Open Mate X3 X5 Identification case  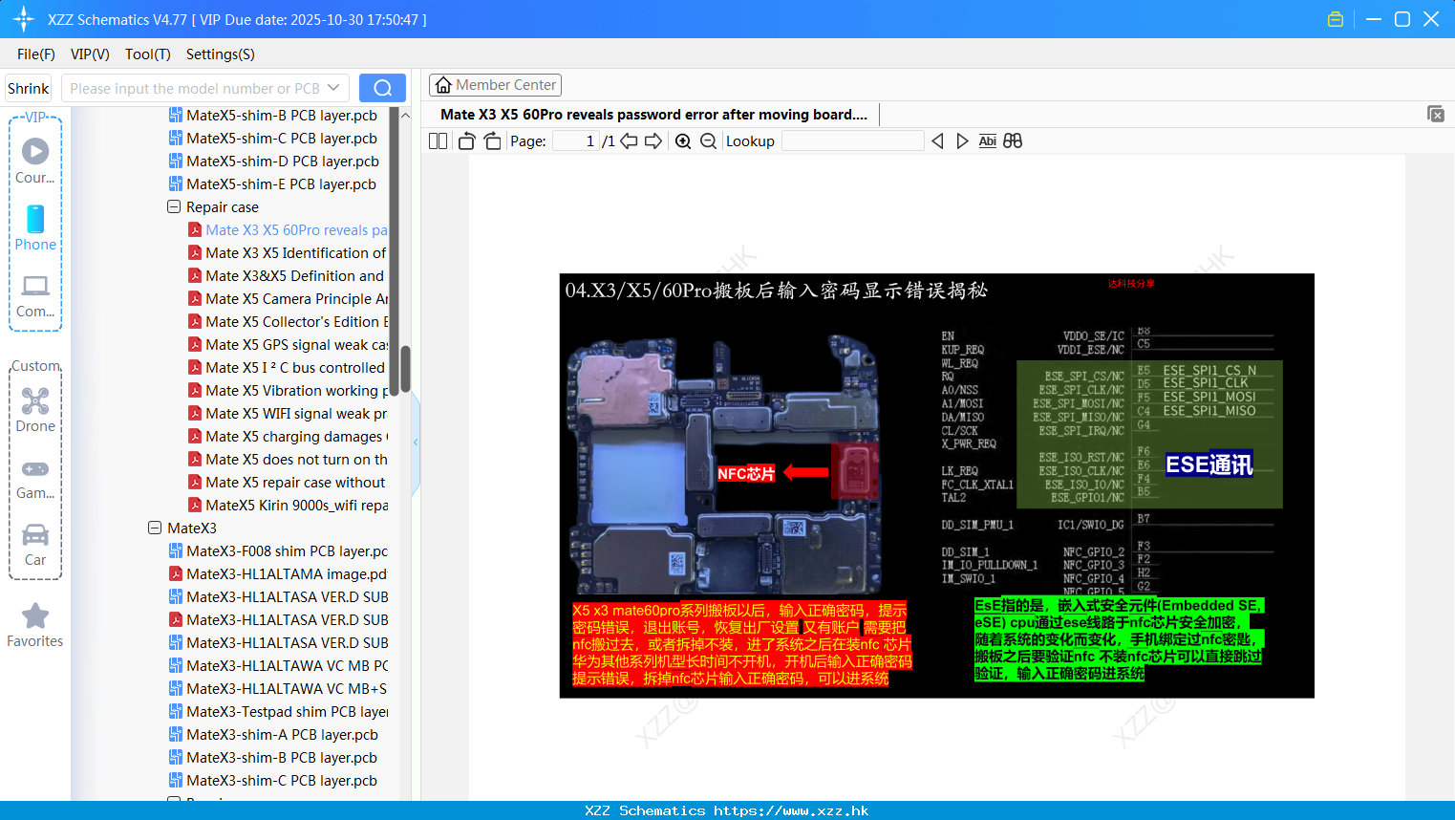coord(288,252)
